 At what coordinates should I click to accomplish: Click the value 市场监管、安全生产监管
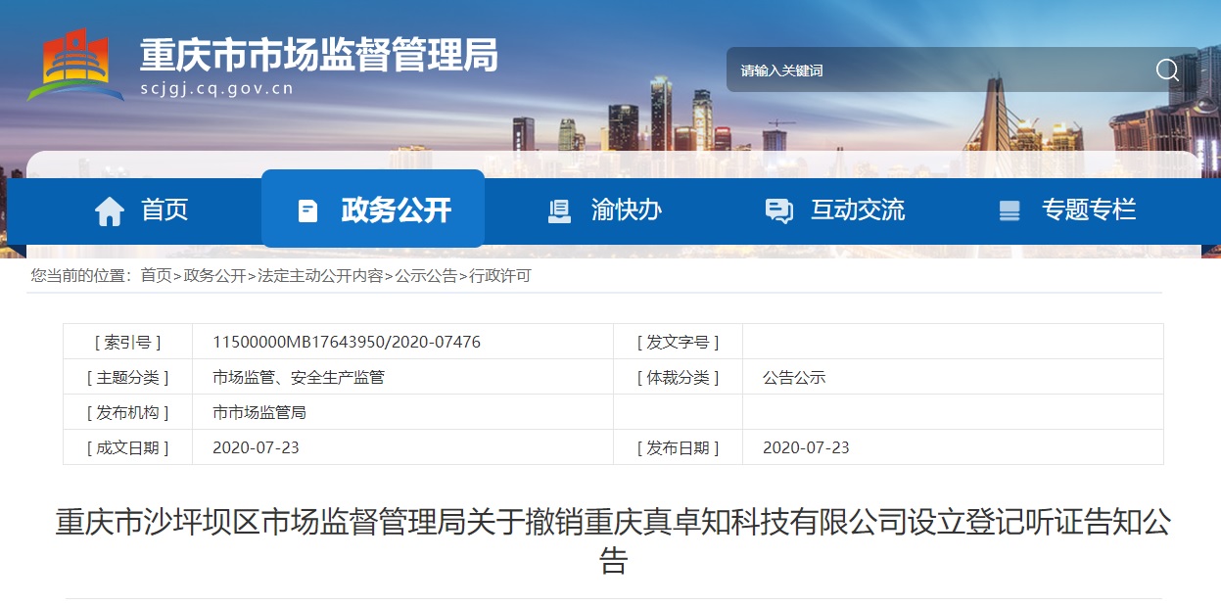[299, 377]
